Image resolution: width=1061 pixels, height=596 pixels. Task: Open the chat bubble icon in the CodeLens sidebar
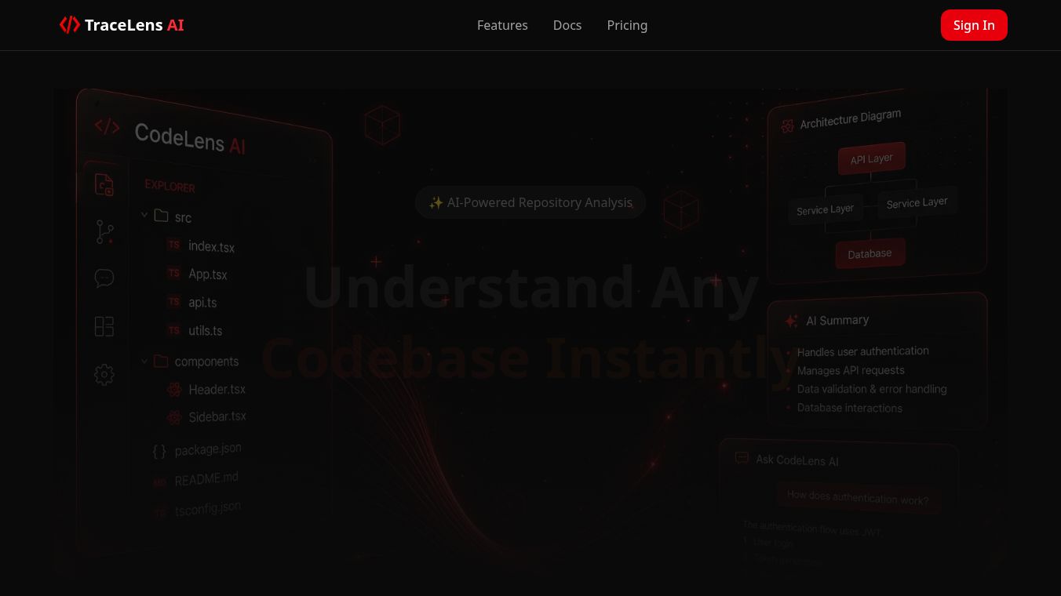[x=104, y=278]
